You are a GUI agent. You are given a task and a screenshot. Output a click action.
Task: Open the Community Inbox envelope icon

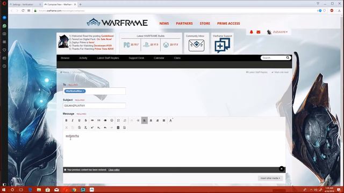click(196, 45)
